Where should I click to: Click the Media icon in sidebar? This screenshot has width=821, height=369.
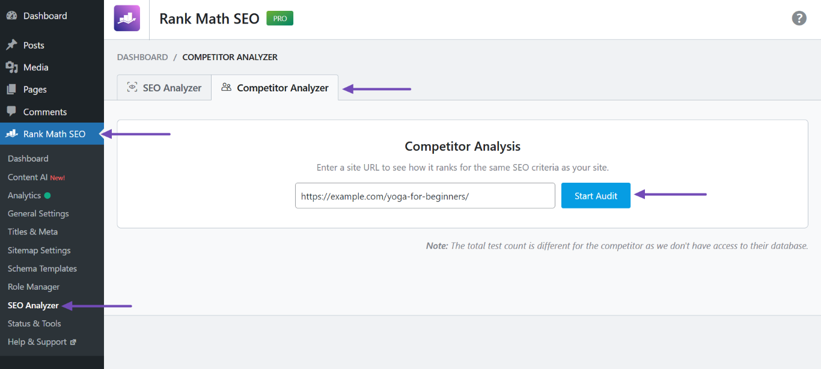pos(11,67)
